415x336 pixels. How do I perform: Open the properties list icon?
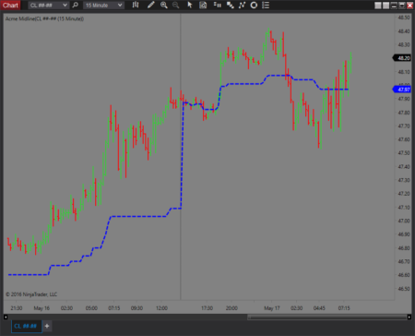[x=266, y=5]
